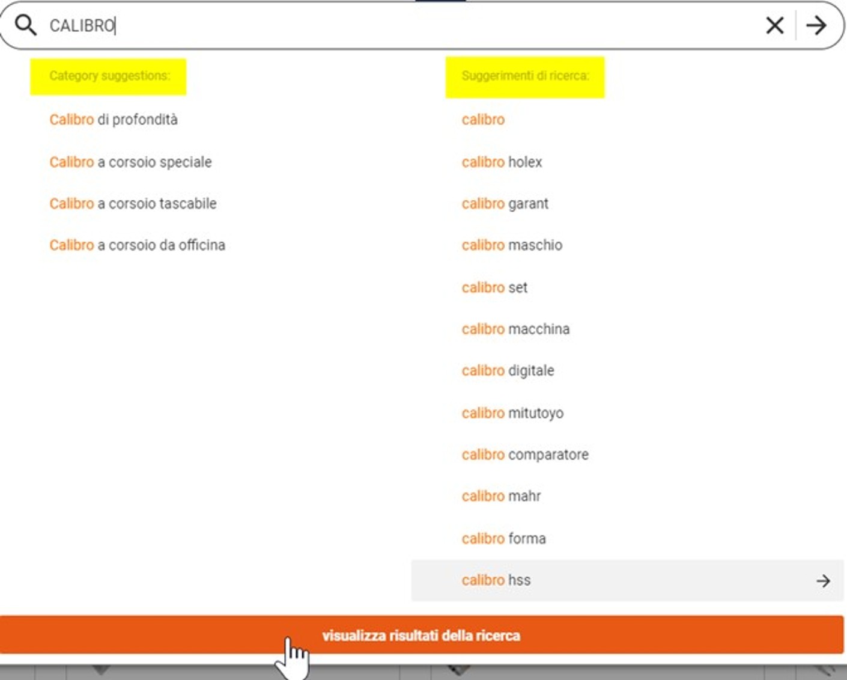This screenshot has height=680, width=847.
Task: Submit search with arrow icon in search bar
Action: click(816, 25)
